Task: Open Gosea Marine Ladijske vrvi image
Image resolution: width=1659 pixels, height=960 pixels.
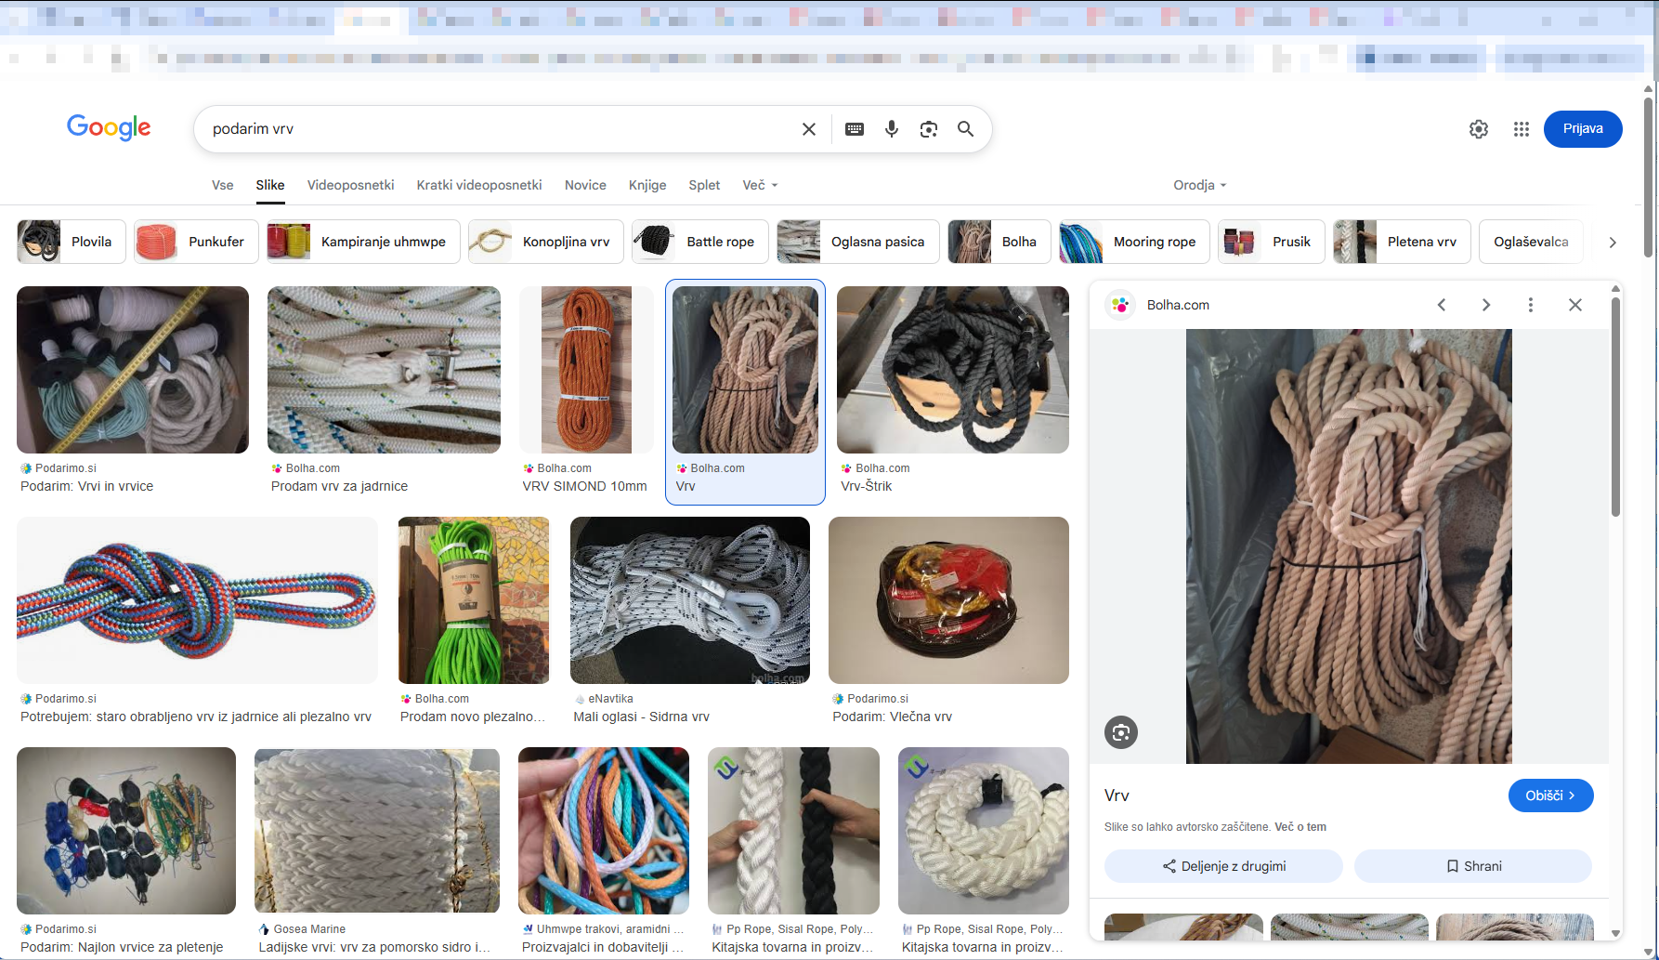Action: [x=377, y=831]
